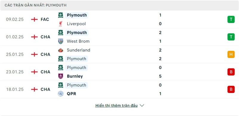
Task: Select the FAC competition label
Action: (x=45, y=19)
